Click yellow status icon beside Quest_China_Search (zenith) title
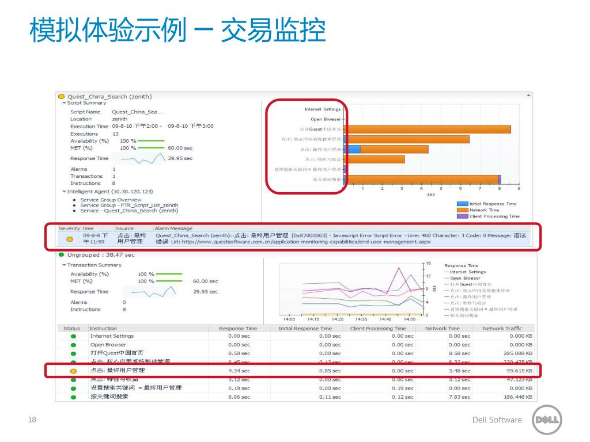This screenshot has width=590, height=442. click(x=61, y=97)
